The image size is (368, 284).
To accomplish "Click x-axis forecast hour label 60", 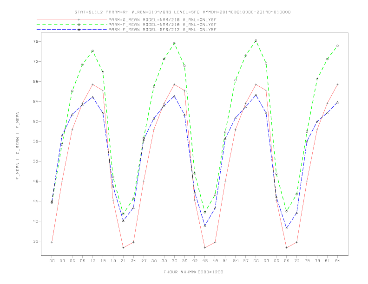I will tap(256, 261).
